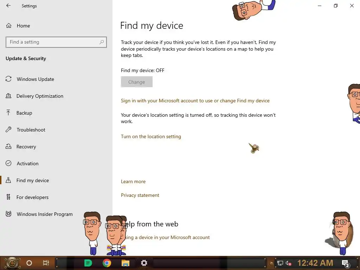Select Find my device sidebar entry
This screenshot has height=270, width=360.
27,180
